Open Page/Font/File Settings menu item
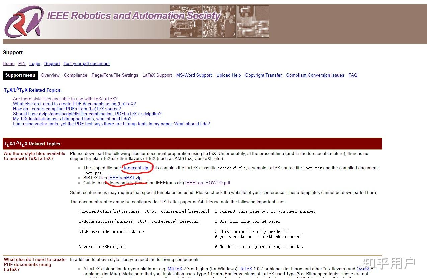The height and width of the screenshot is (278, 427). coord(115,75)
